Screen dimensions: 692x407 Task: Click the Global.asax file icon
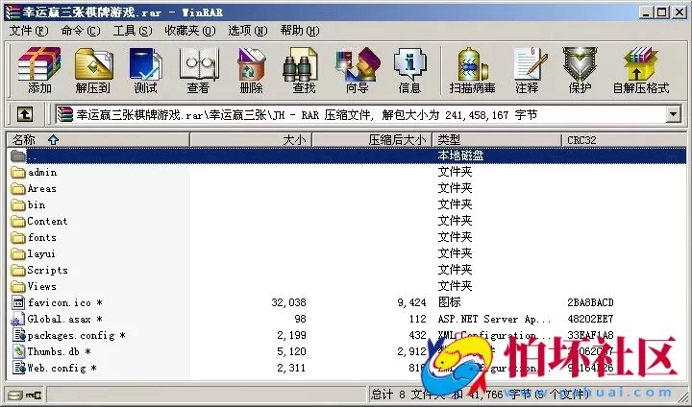(x=18, y=319)
